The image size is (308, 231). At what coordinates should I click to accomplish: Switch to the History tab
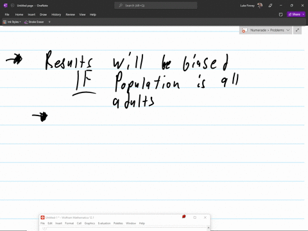click(56, 15)
